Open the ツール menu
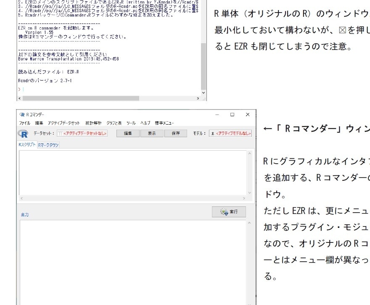This screenshot has height=305, width=370. pos(131,123)
